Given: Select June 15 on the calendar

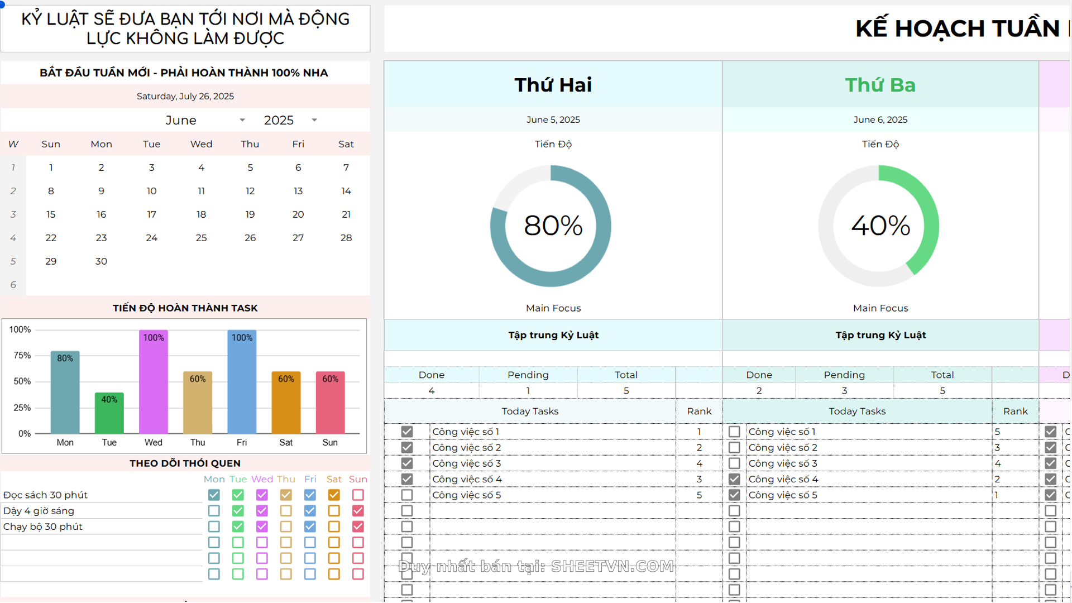Looking at the screenshot, I should pyautogui.click(x=51, y=214).
